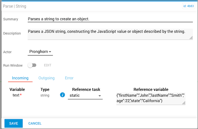Click into the Summary text field
The height and width of the screenshot is (129, 198).
[110, 19]
